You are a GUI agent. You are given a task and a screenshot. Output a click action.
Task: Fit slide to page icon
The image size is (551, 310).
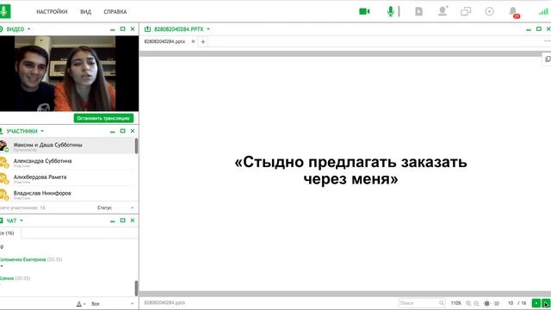point(486,303)
